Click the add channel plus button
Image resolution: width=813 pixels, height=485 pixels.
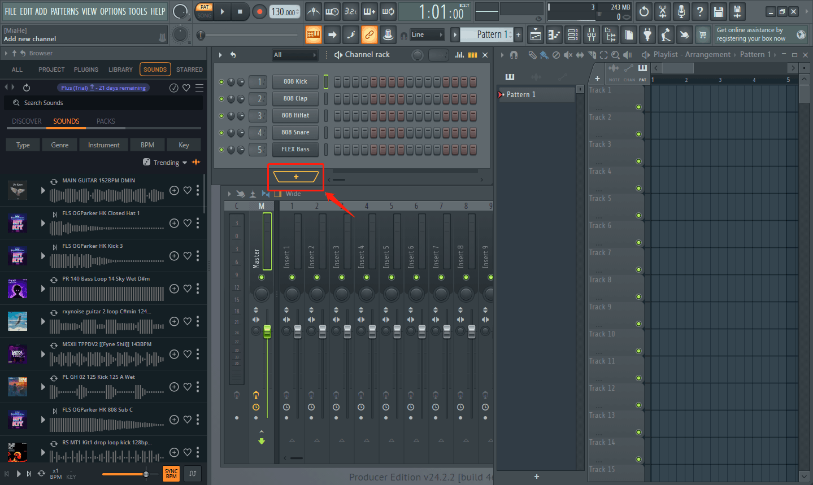point(295,177)
